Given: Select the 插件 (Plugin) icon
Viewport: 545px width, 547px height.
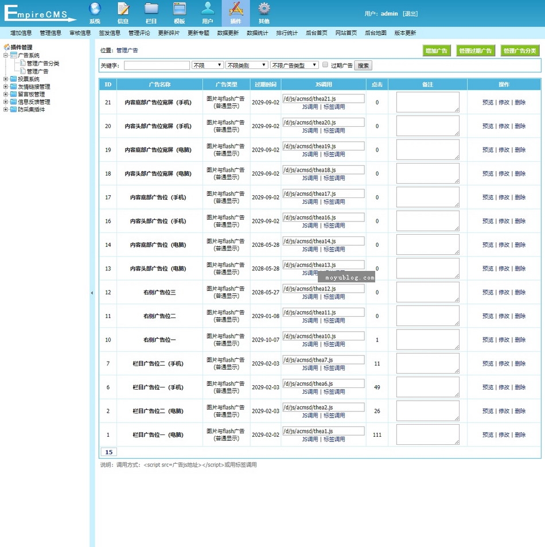Looking at the screenshot, I should tap(236, 13).
